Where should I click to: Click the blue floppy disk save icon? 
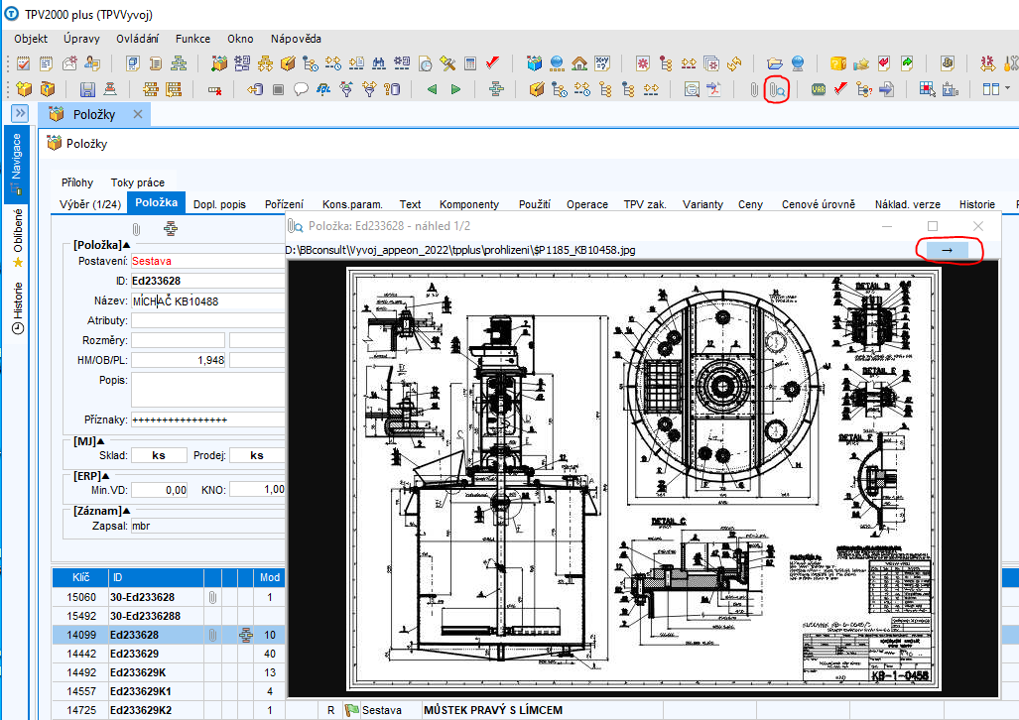pos(87,89)
